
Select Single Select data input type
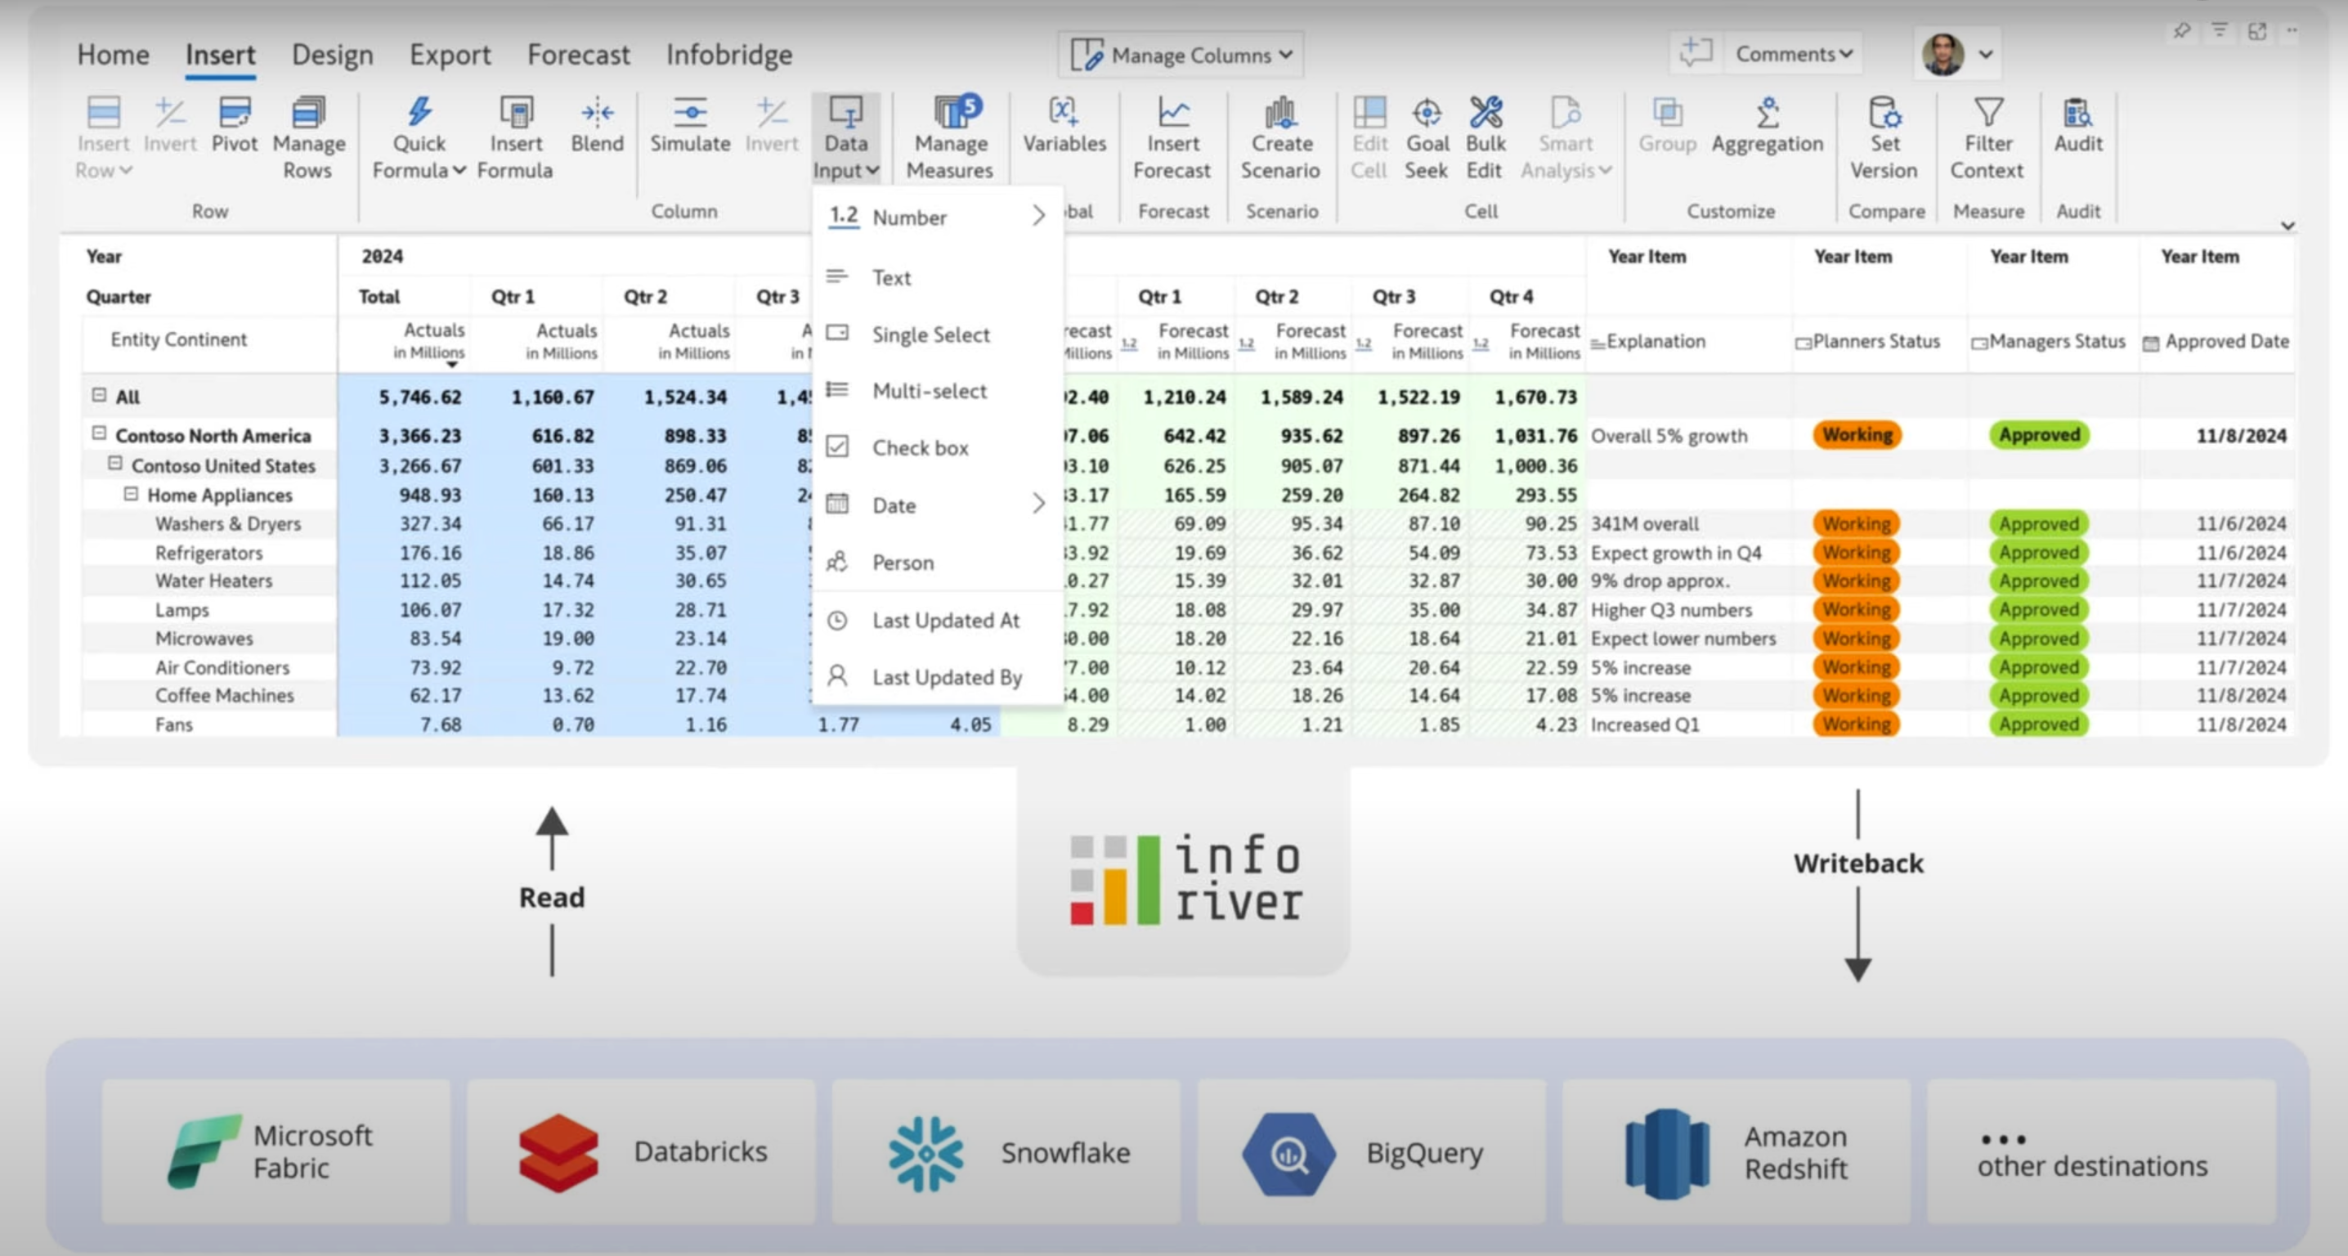(930, 334)
